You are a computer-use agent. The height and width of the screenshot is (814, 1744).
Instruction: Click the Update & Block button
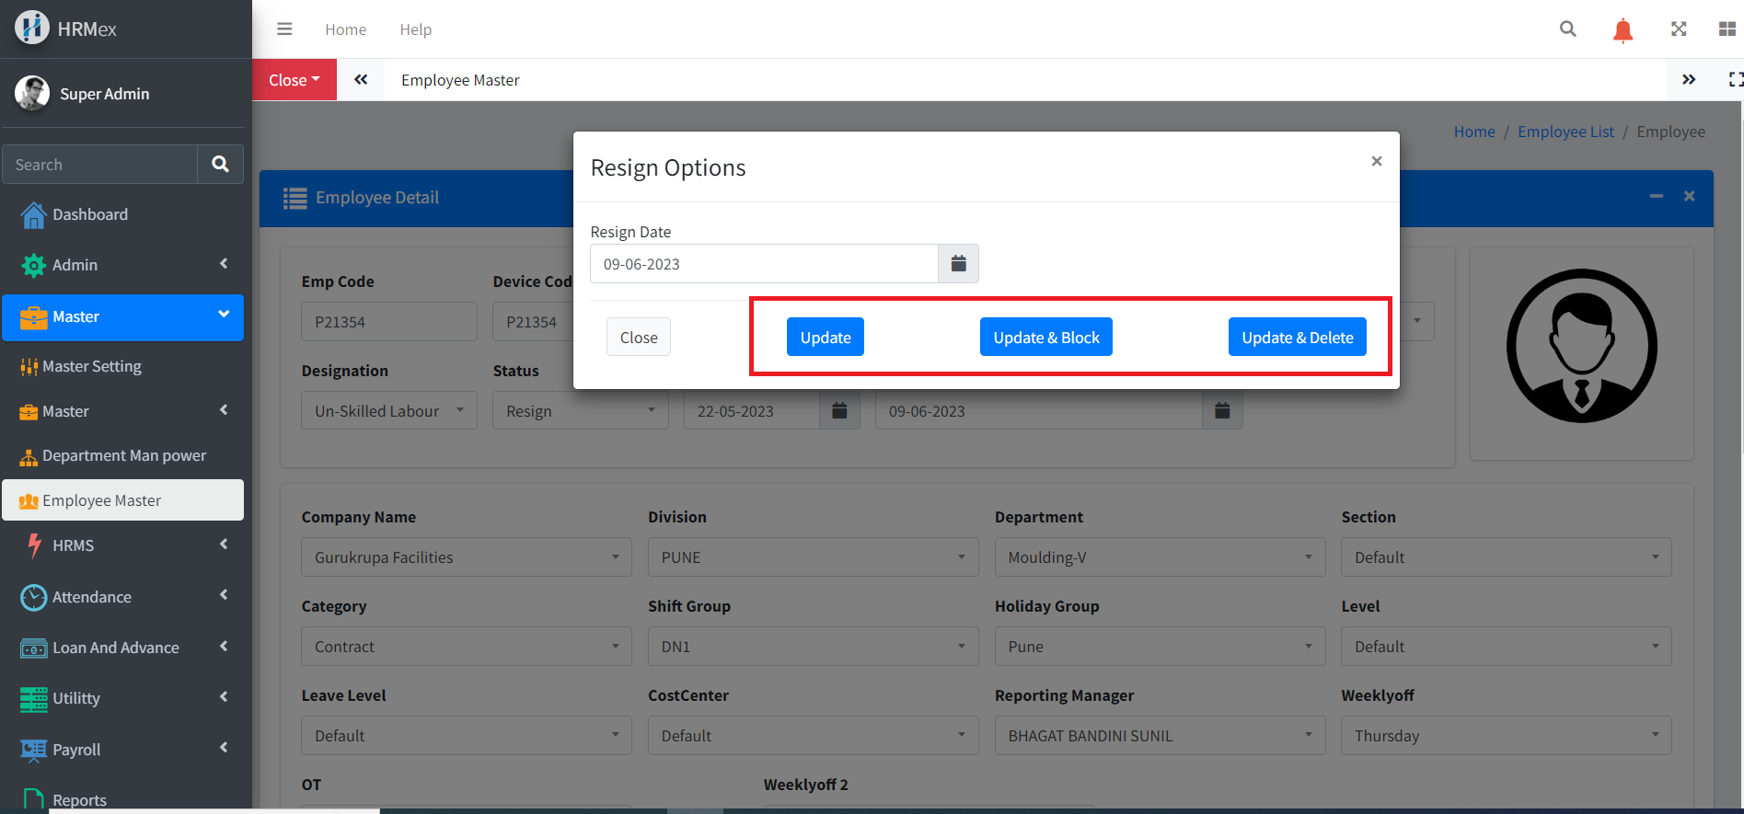(x=1045, y=338)
